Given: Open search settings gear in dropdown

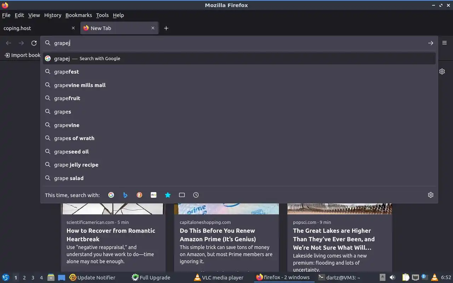Looking at the screenshot, I should [431, 195].
